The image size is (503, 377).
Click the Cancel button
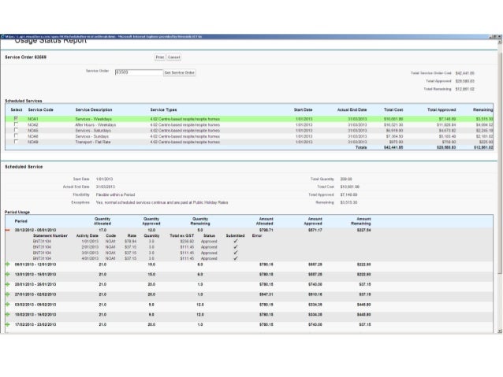click(173, 57)
